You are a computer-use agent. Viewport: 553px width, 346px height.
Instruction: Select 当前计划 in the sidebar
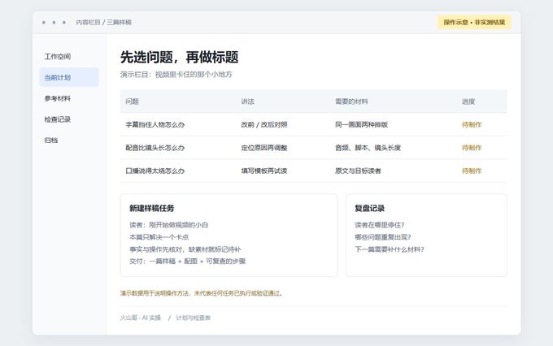pos(69,77)
